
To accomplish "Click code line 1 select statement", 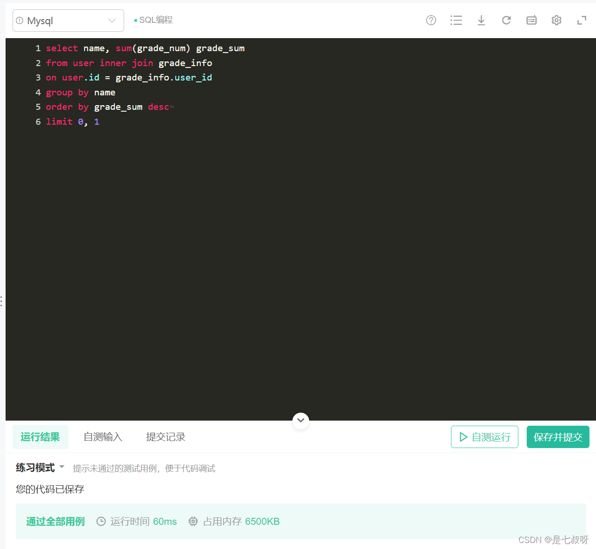I will (145, 48).
